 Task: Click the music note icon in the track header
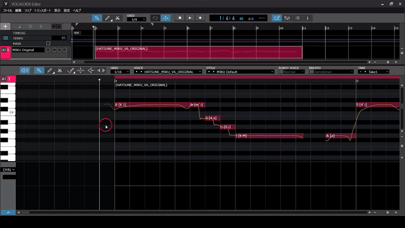[20, 26]
